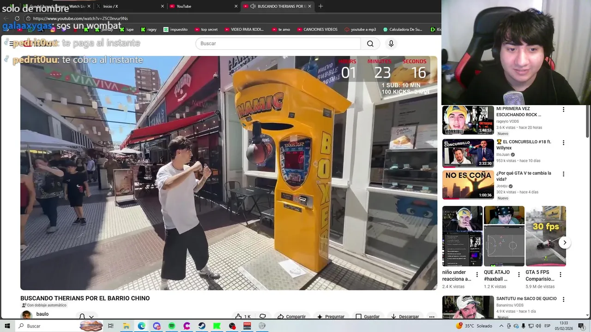This screenshot has height=332, width=591.
Task: Open the SANTUTU me SACO DE QUICIO thumbnail
Action: 468,307
